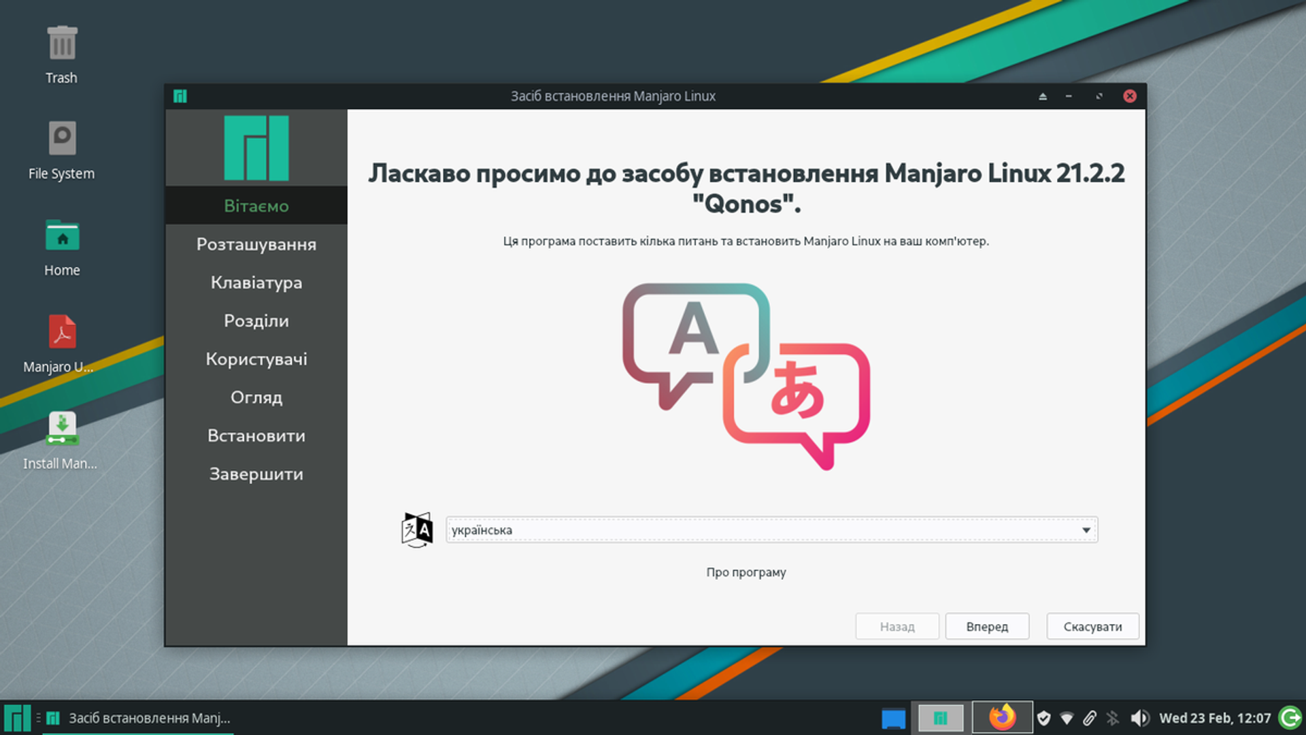The width and height of the screenshot is (1306, 735).
Task: Open the File System desktop icon
Action: pos(62,138)
